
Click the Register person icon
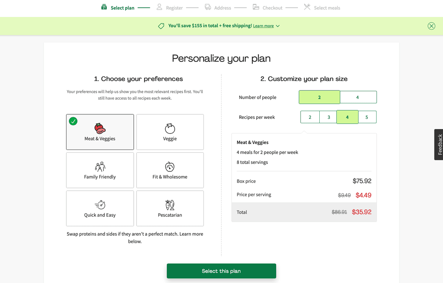(x=159, y=7)
